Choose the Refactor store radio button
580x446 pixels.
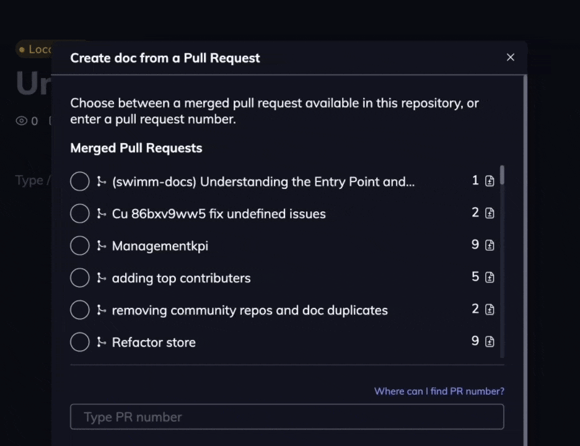pos(80,342)
